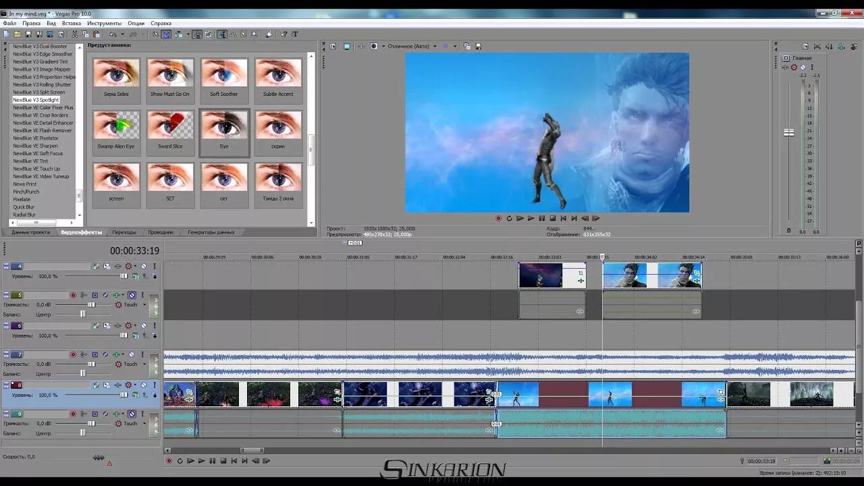Viewport: 864px width, 486px height.
Task: Click the Save project toolbar icon
Action: [x=28, y=34]
